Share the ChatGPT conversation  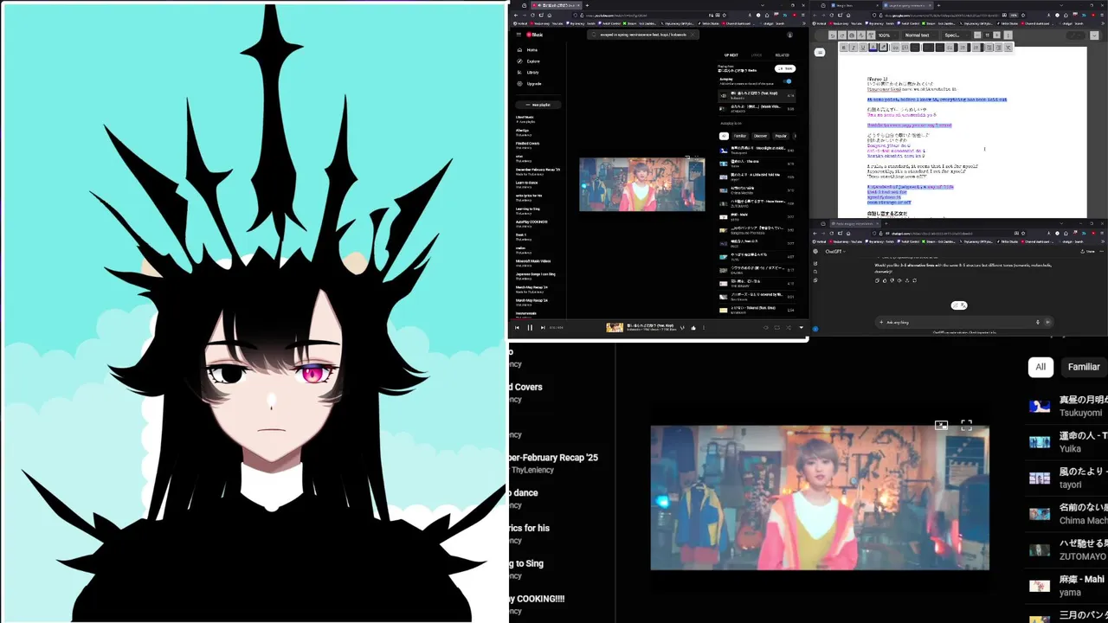pos(1087,252)
